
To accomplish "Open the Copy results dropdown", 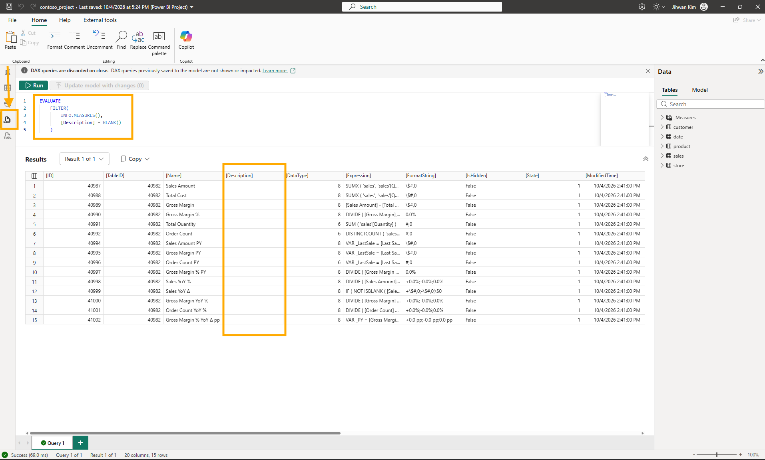I will 135,159.
